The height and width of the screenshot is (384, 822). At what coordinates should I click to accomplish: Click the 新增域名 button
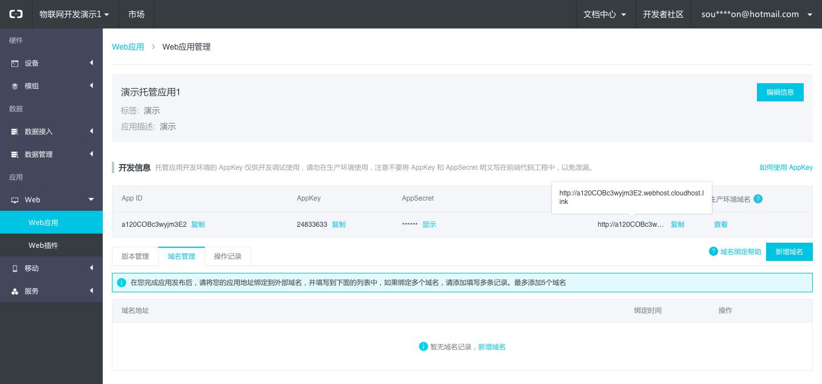click(789, 252)
